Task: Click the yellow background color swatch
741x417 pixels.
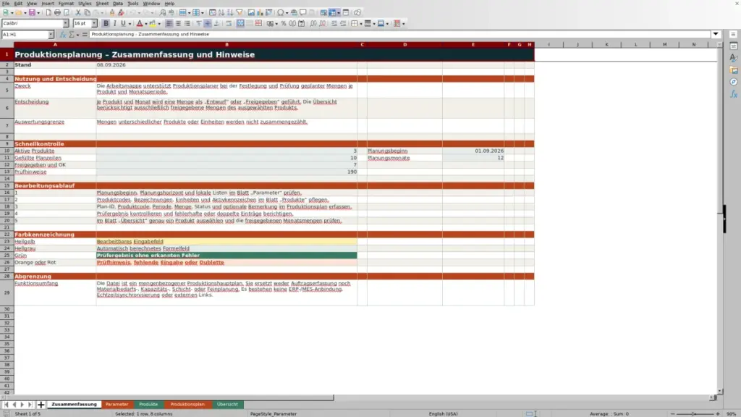Action: coord(153,23)
